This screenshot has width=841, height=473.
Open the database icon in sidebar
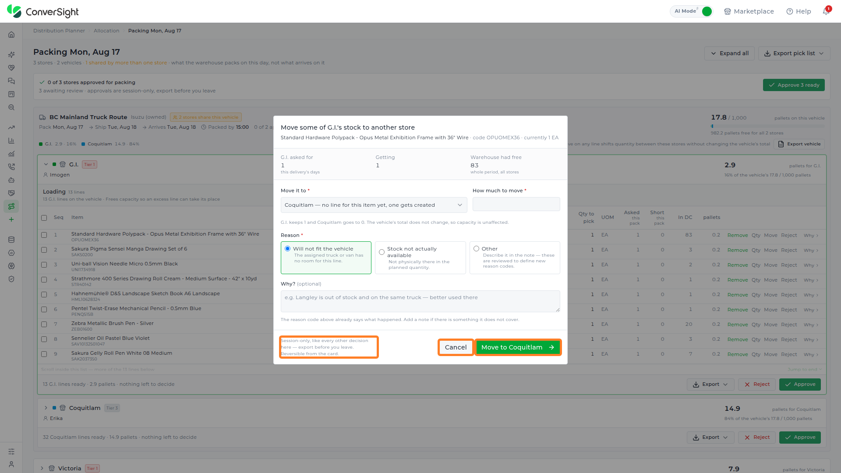(x=11, y=240)
